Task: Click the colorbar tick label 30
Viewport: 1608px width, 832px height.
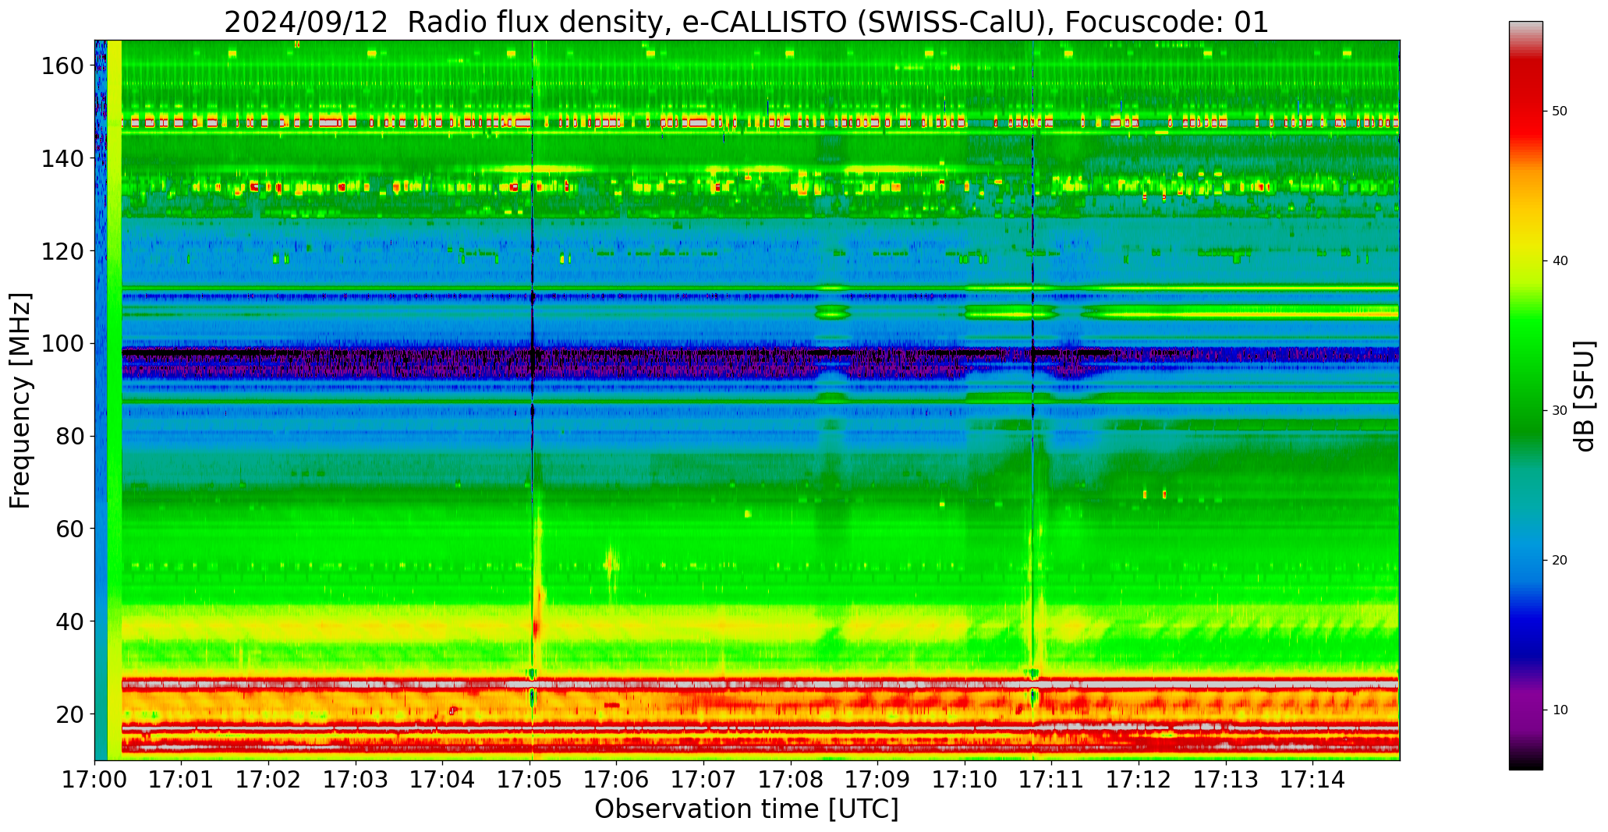Action: 1560,410
